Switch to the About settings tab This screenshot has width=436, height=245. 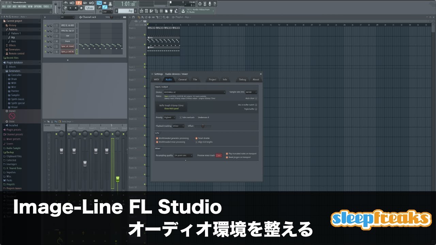(256, 80)
